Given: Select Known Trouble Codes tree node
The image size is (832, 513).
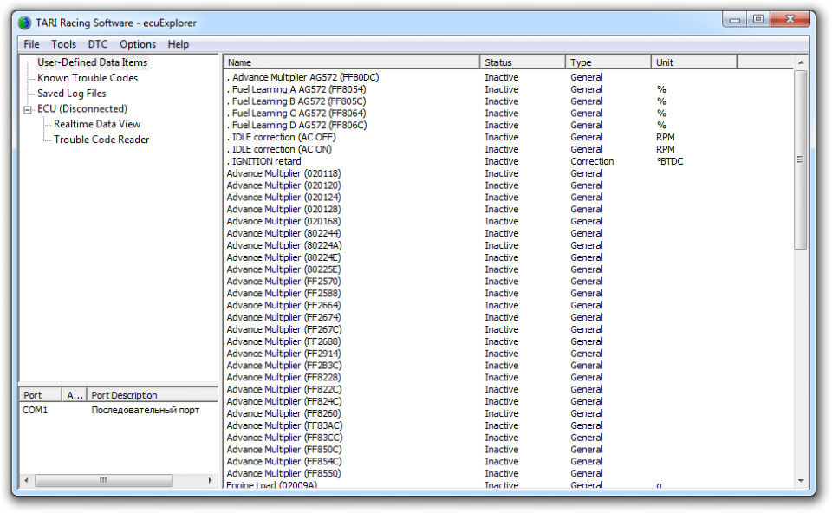Looking at the screenshot, I should 88,77.
